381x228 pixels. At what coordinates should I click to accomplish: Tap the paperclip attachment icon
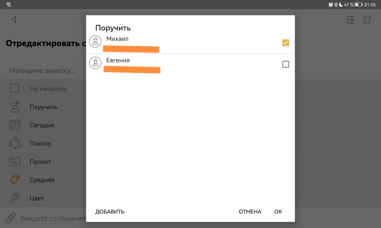(x=11, y=218)
